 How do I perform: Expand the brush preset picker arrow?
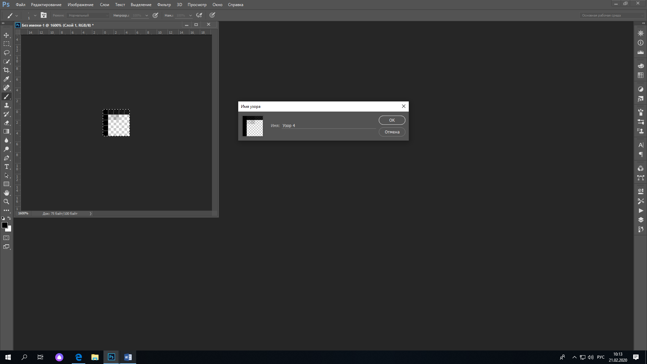35,15
